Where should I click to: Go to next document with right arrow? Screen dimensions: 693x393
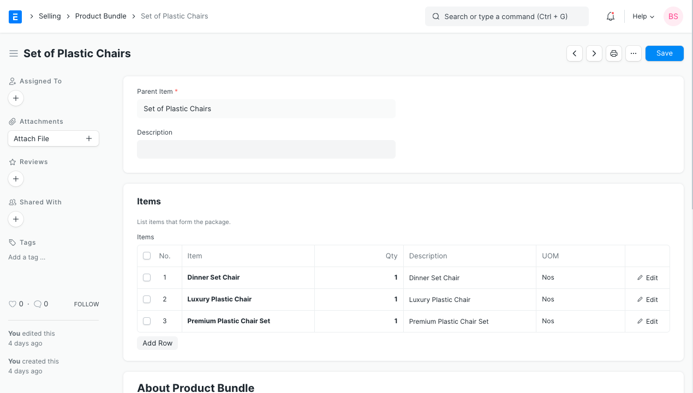point(594,53)
